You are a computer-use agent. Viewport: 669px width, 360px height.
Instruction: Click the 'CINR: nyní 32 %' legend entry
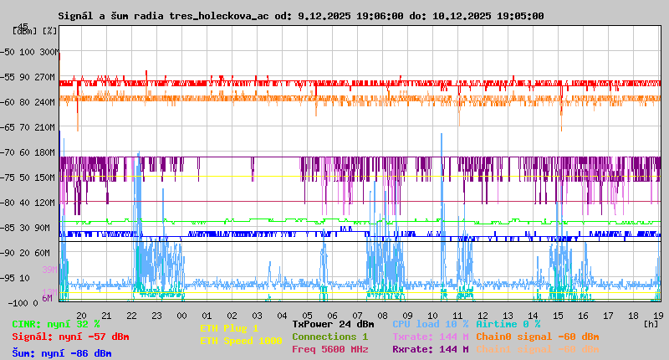point(56,324)
